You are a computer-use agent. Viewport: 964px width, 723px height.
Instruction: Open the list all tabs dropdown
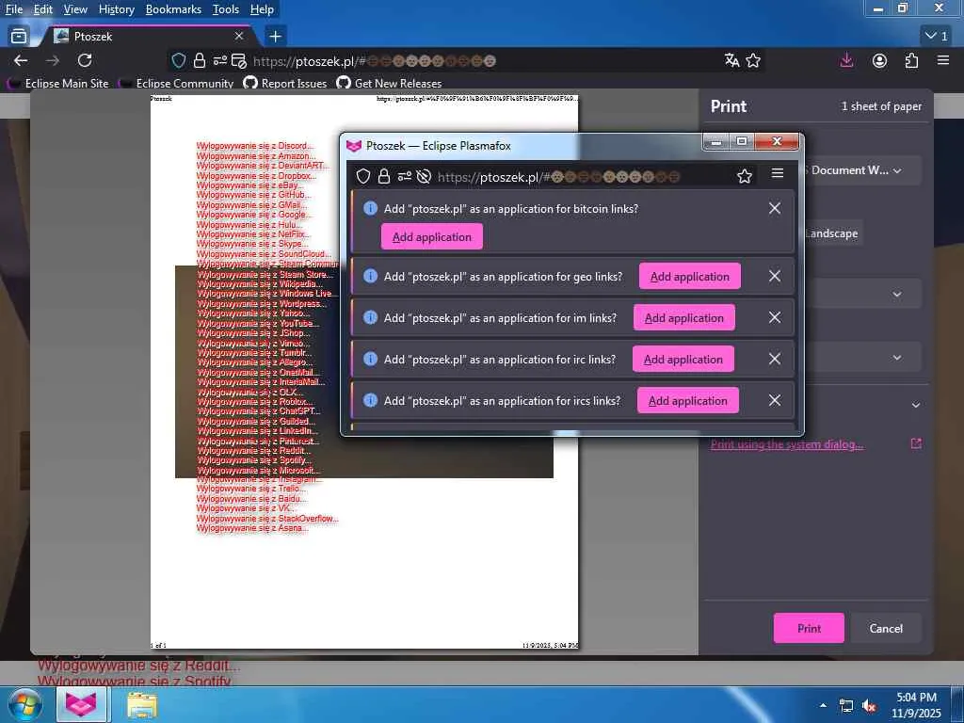(937, 37)
